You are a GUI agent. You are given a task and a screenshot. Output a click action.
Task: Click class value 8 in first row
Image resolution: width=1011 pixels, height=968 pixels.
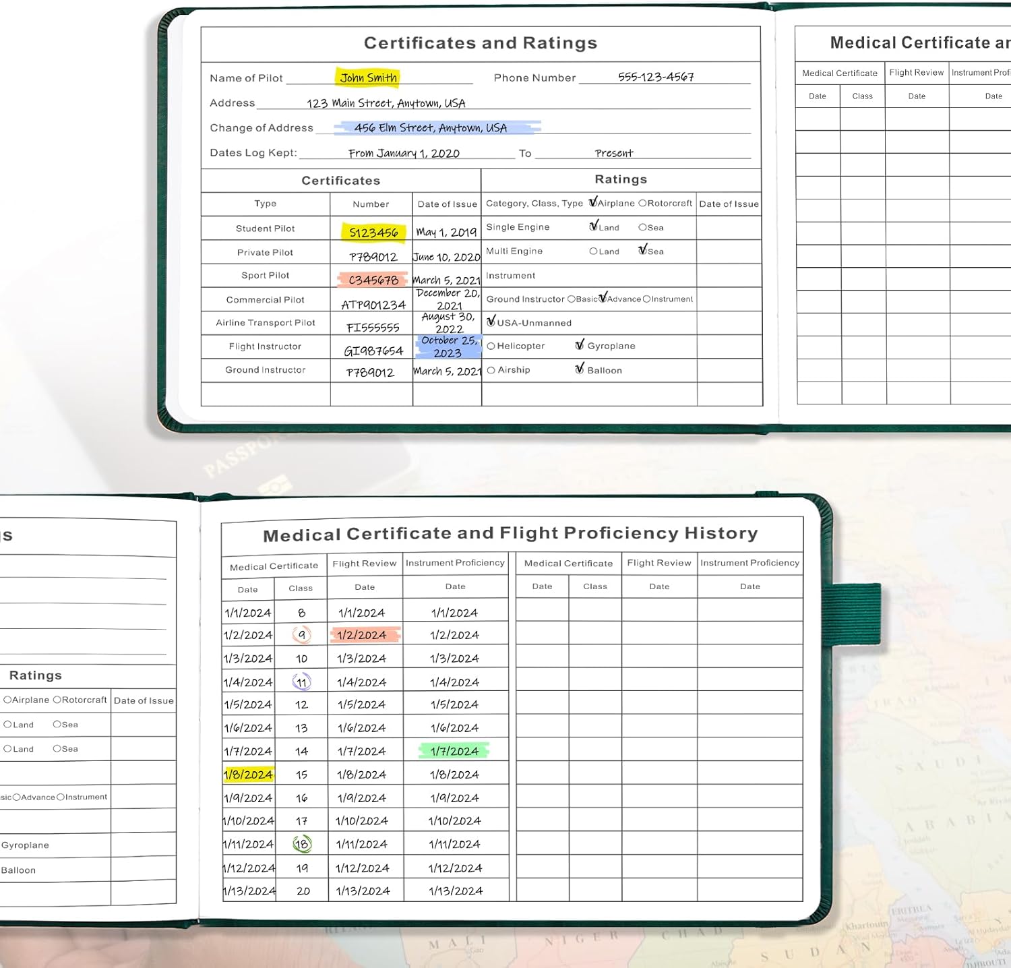point(301,613)
